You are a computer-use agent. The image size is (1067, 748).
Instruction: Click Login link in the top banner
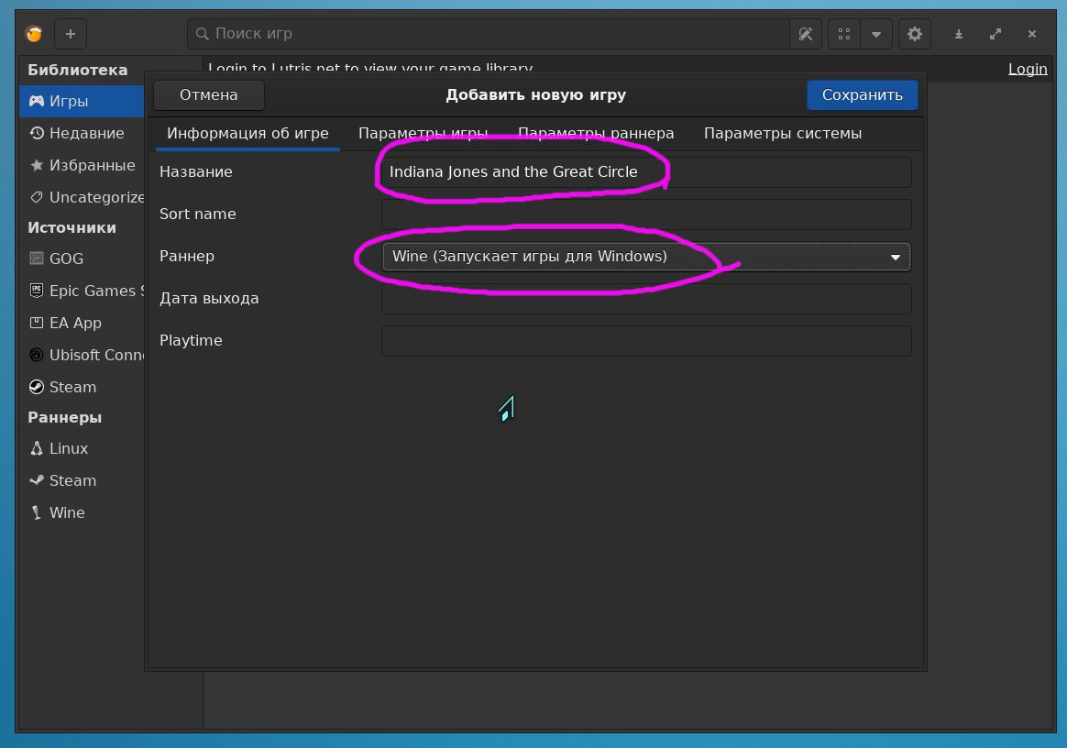(1028, 69)
